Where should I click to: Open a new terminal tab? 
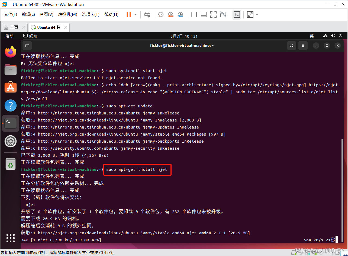coord(27,46)
